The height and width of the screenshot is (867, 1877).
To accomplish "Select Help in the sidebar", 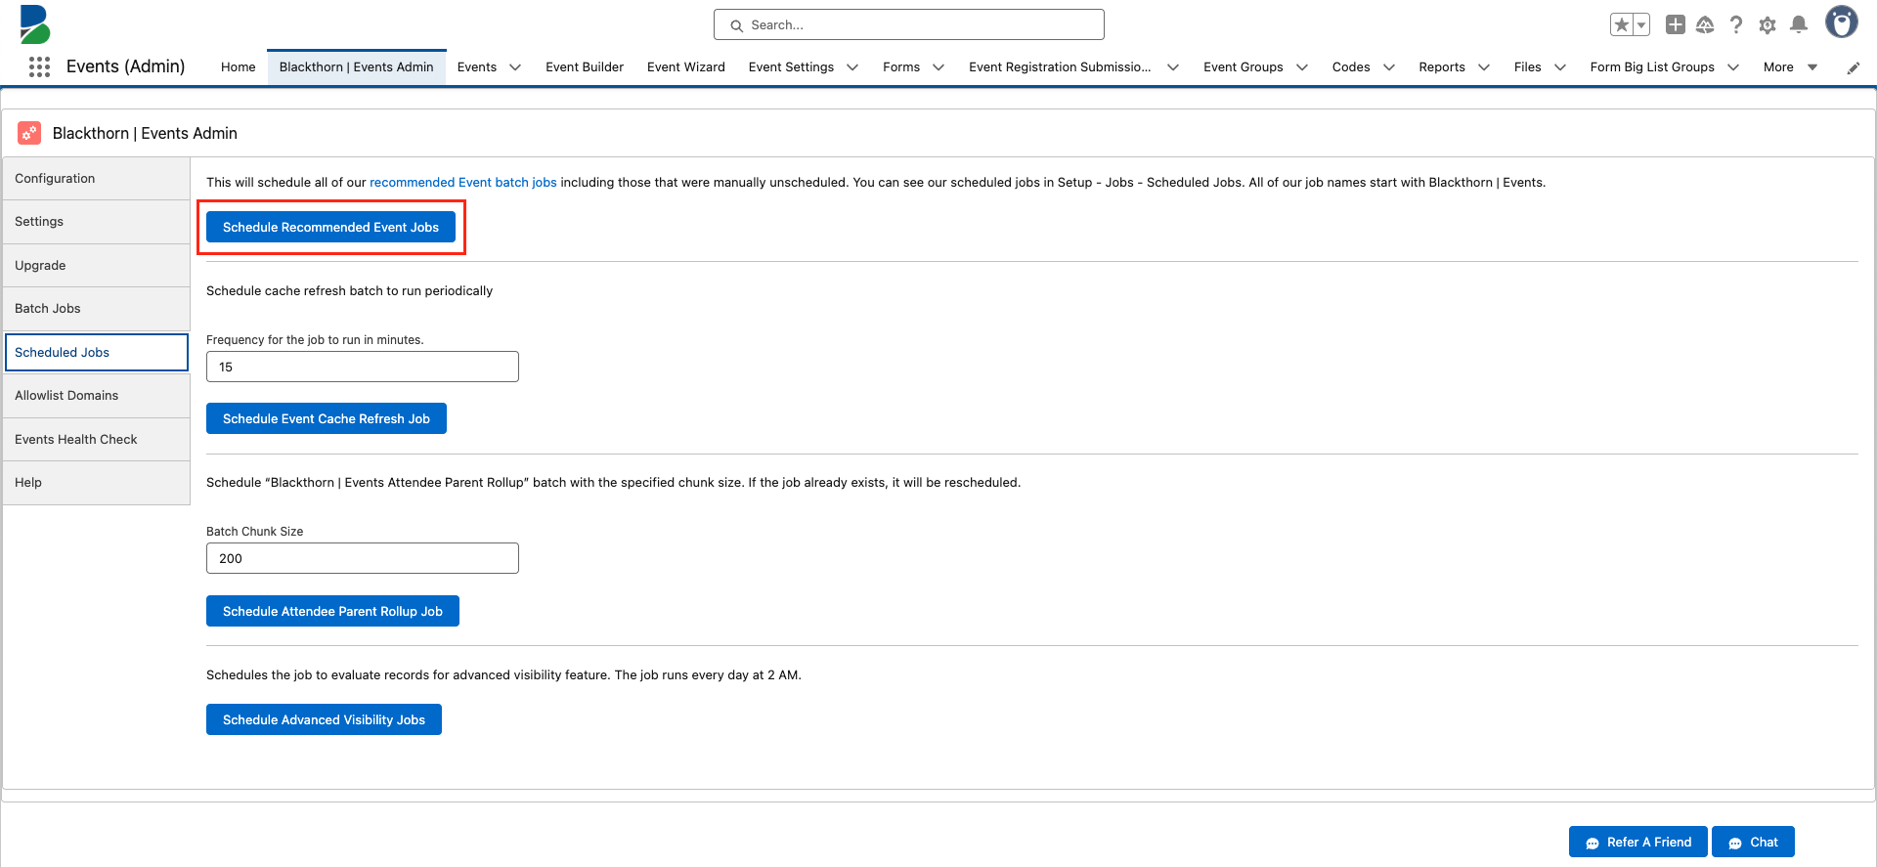I will pos(97,483).
